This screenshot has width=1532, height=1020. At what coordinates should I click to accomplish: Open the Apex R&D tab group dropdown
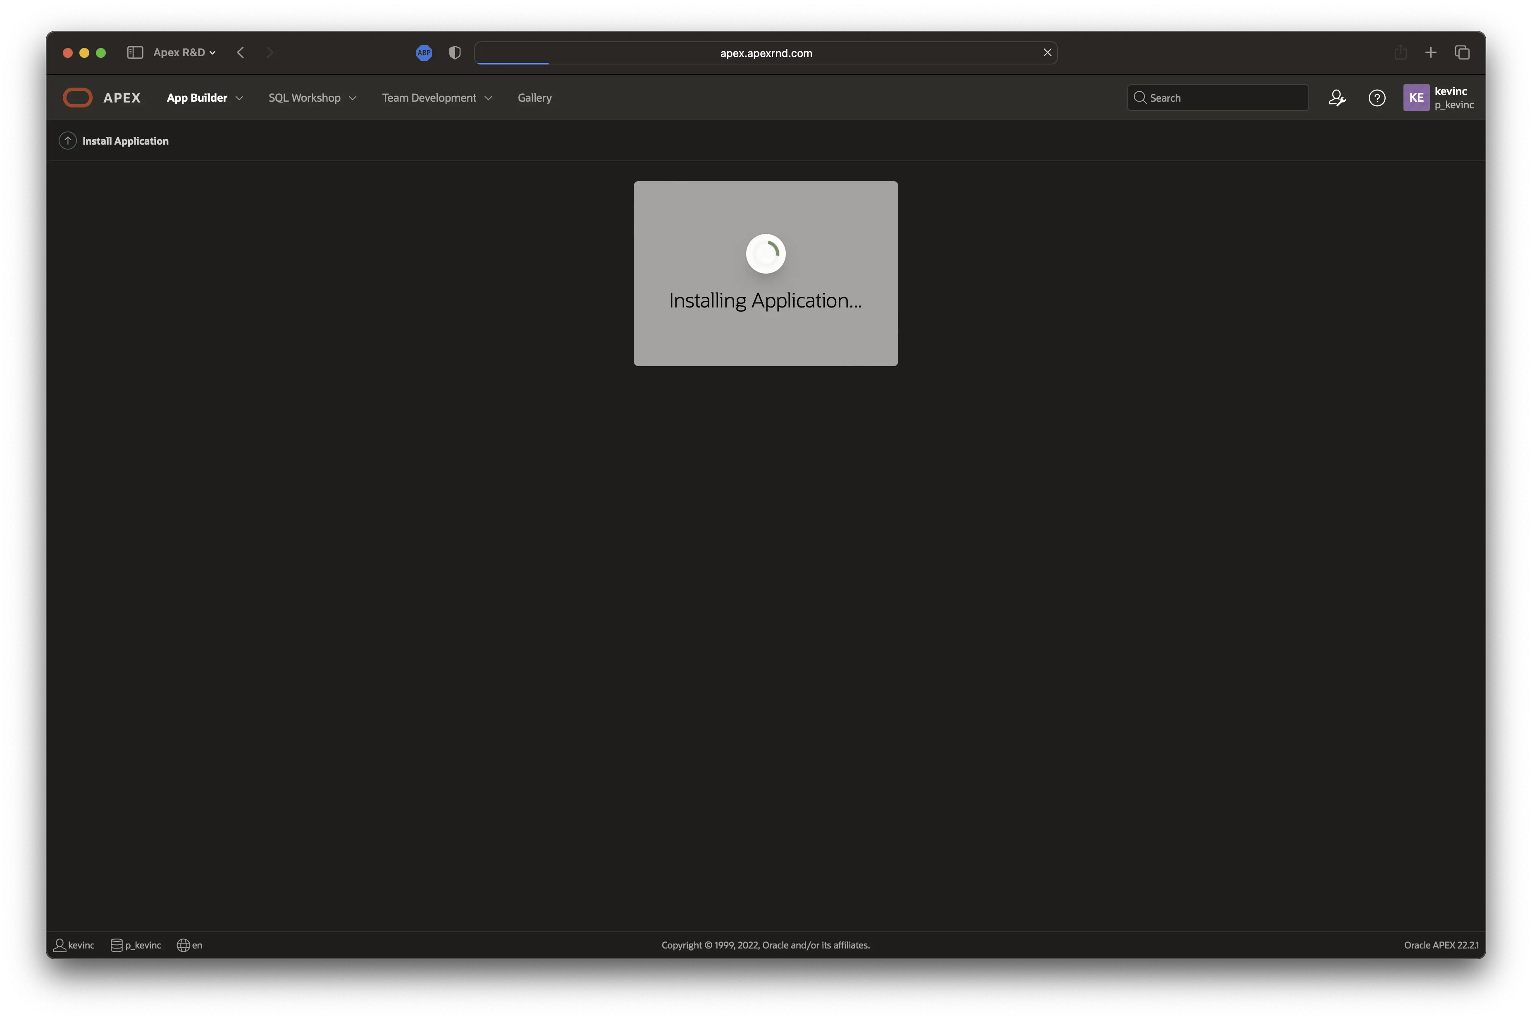pos(184,52)
